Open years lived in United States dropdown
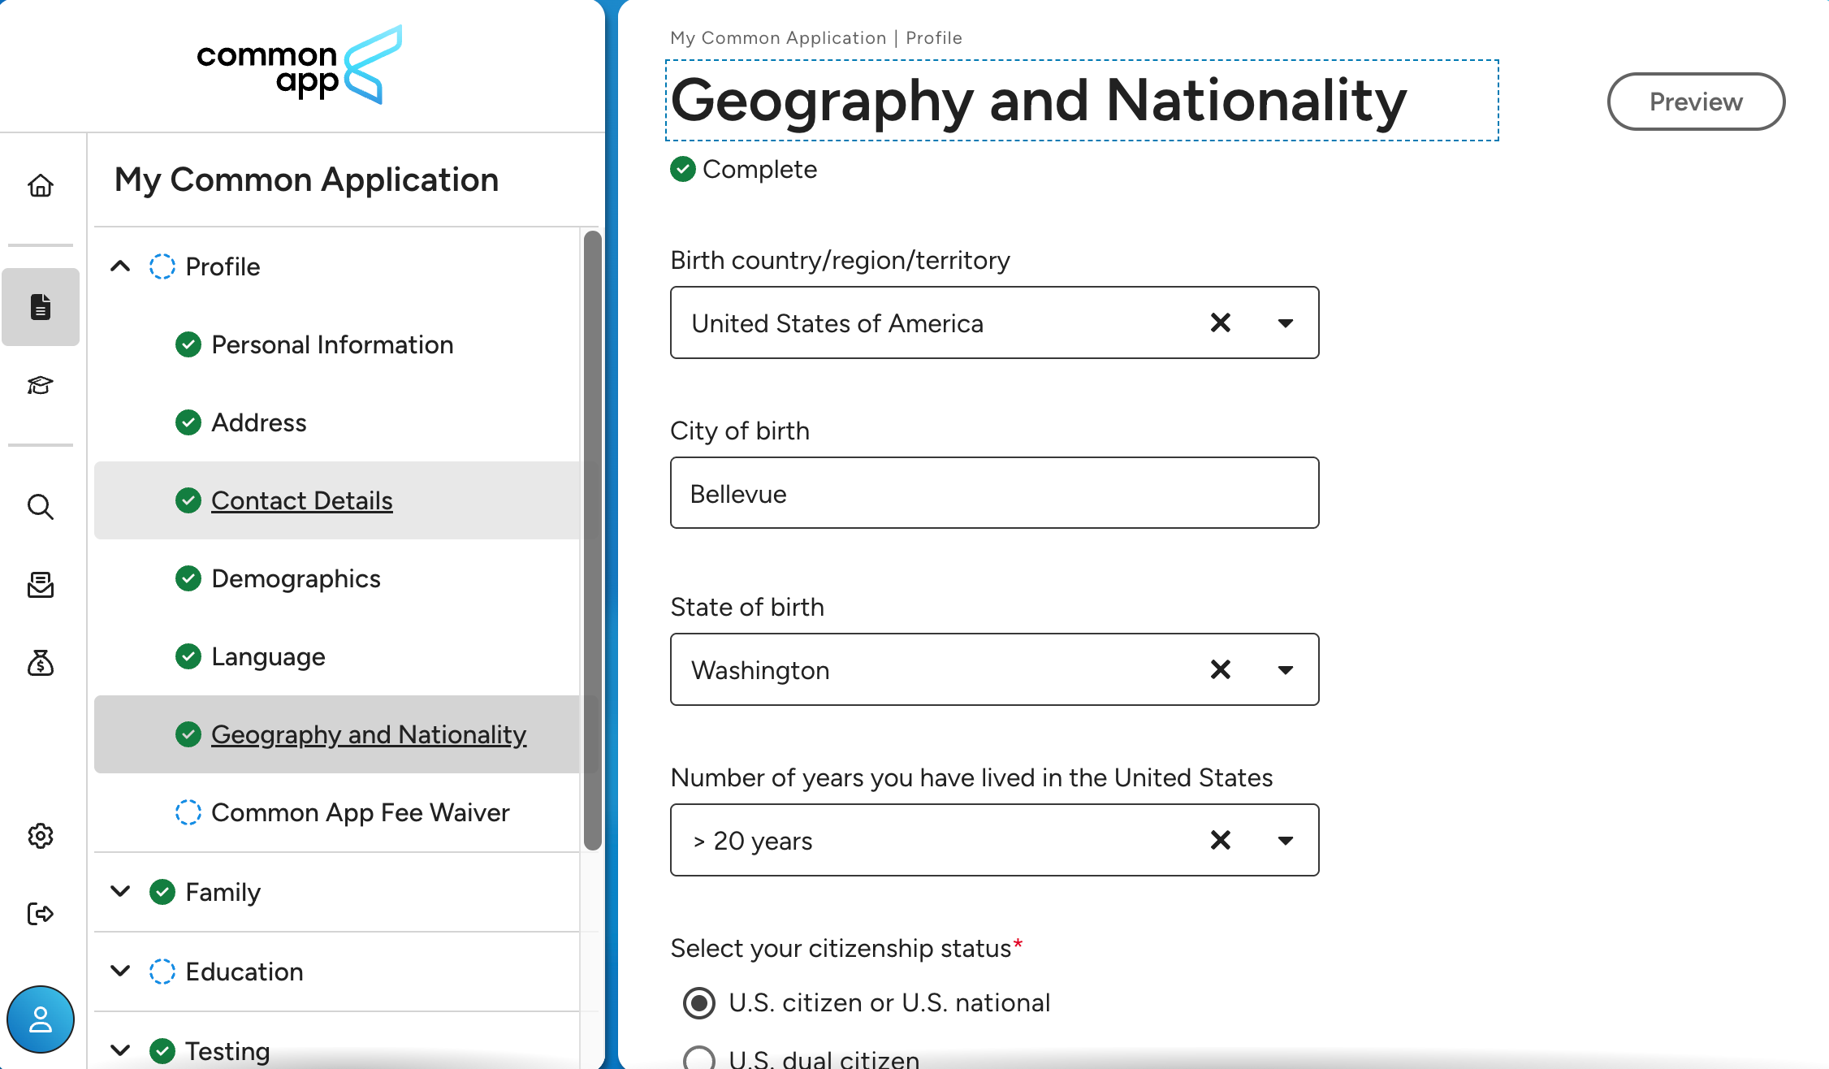The image size is (1829, 1069). pyautogui.click(x=1285, y=841)
